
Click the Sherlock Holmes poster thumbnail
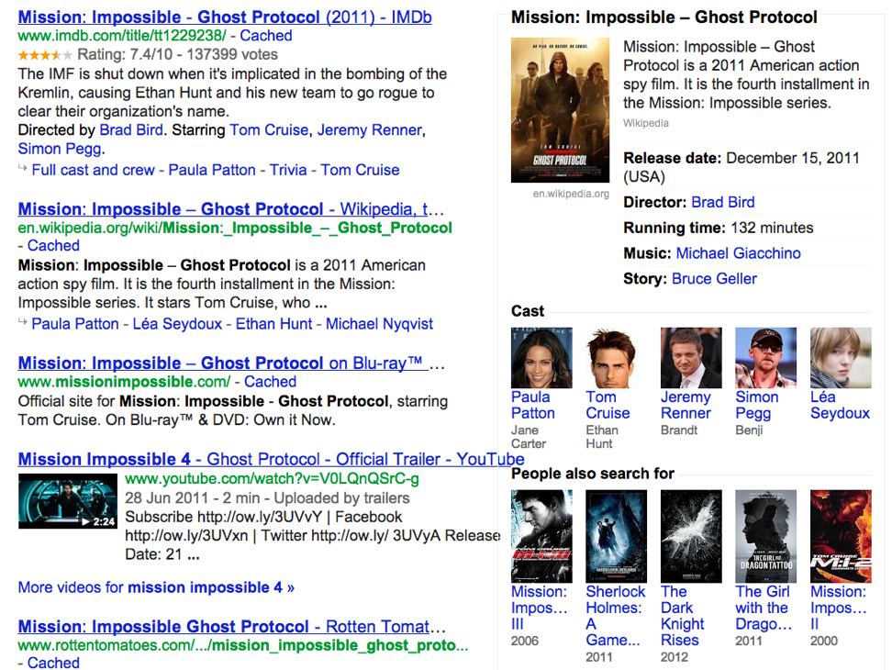point(617,536)
